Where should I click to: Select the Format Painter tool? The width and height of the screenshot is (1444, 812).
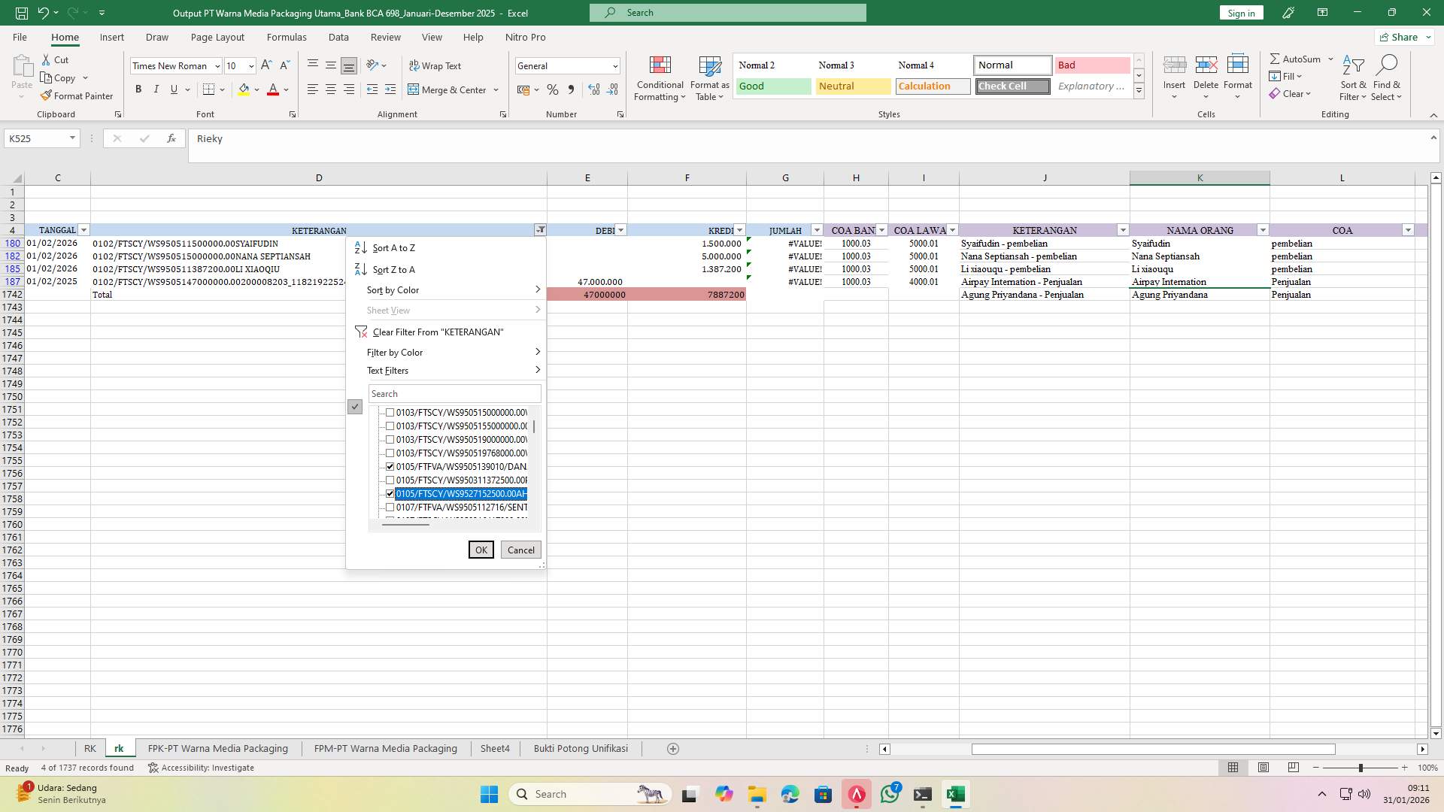click(77, 95)
